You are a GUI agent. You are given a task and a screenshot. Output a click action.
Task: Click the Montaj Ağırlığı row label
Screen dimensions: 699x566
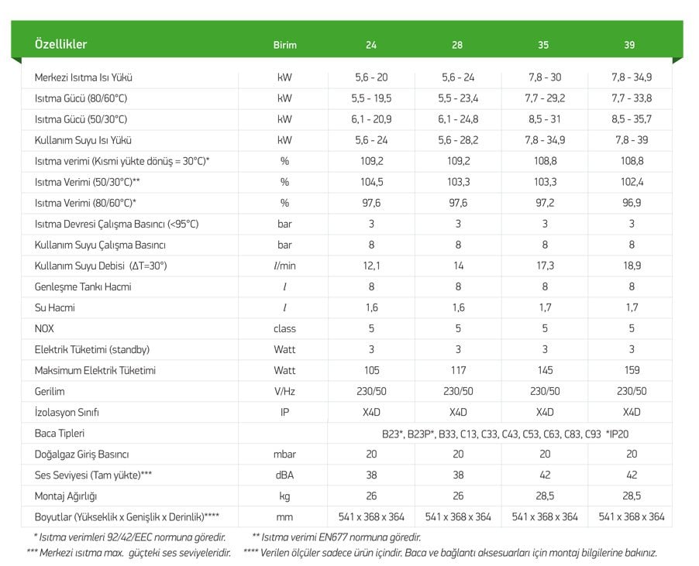tap(66, 496)
